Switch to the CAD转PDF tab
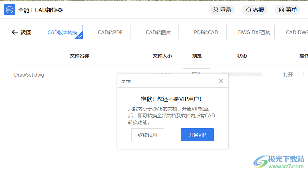This screenshot has height=172, width=308. pos(110,32)
